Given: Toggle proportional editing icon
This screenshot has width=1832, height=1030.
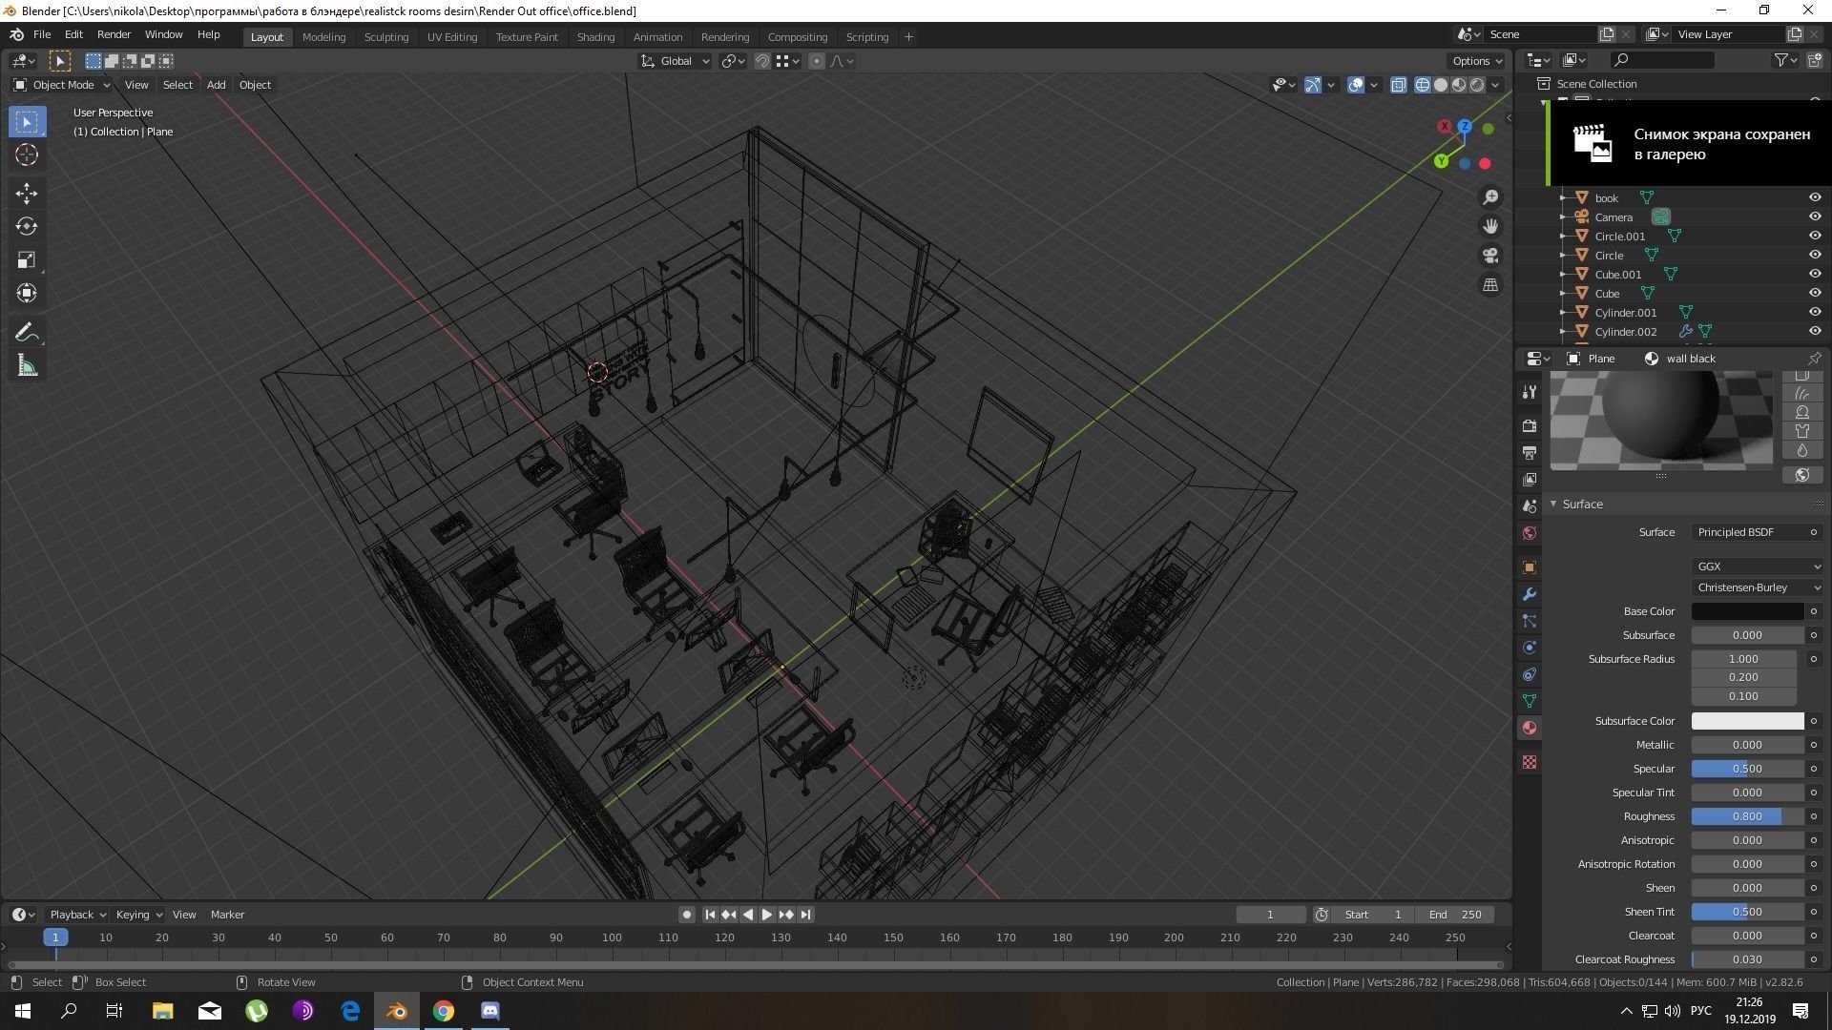Looking at the screenshot, I should coord(816,61).
